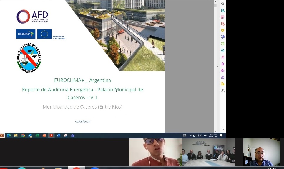Image resolution: width=284 pixels, height=169 pixels.
Task: Expand the tools panel with bottom arrow
Action: pos(223,129)
